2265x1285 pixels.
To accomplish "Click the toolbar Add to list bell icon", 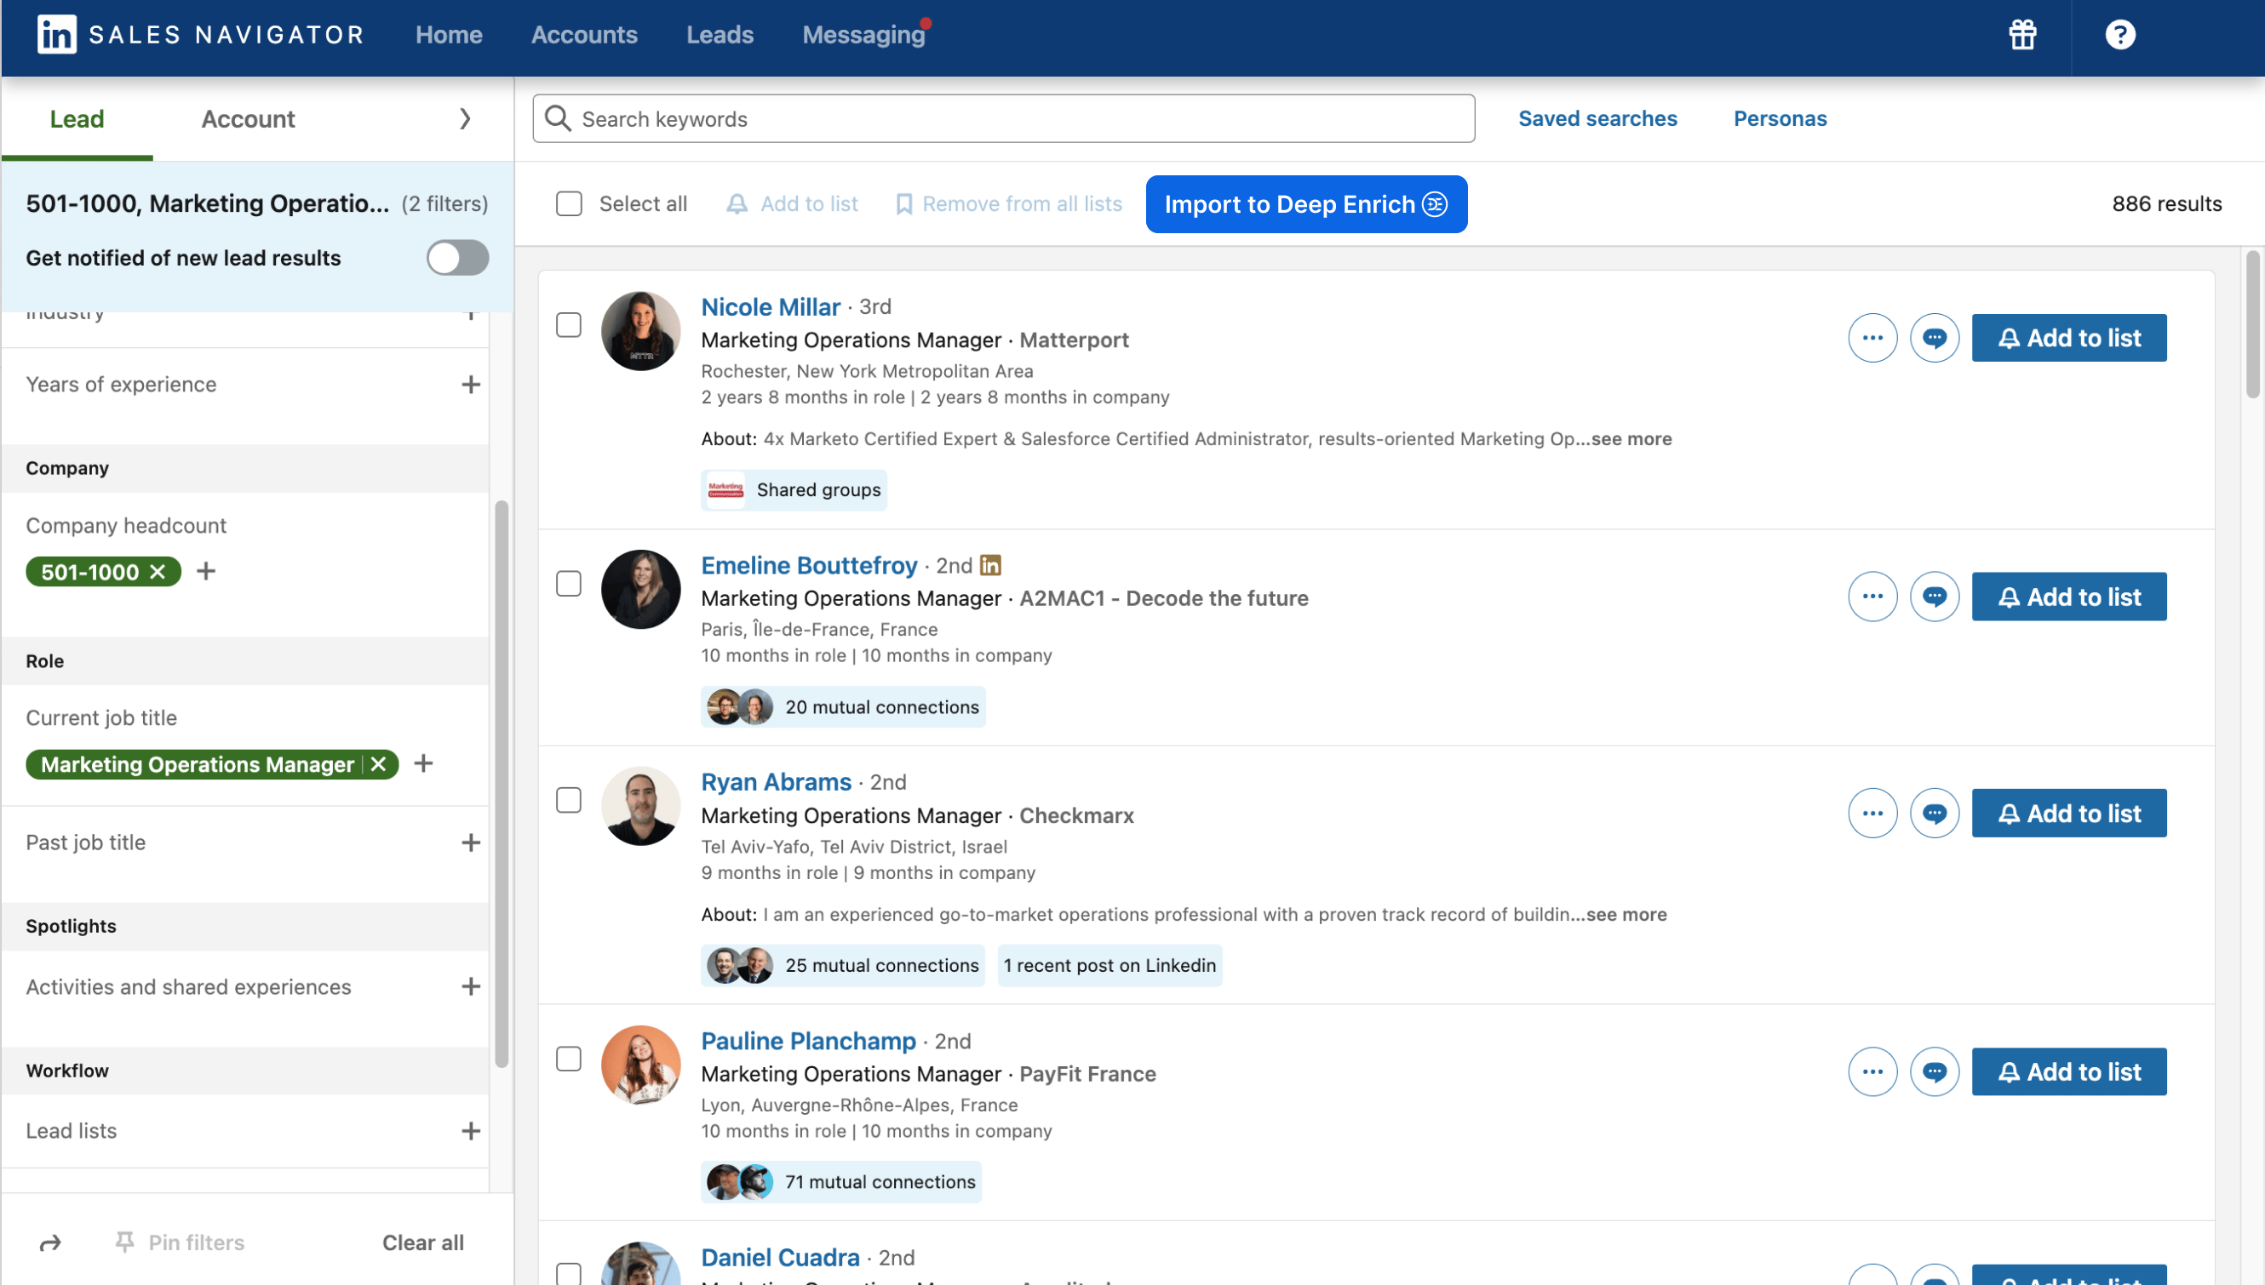I will click(737, 204).
